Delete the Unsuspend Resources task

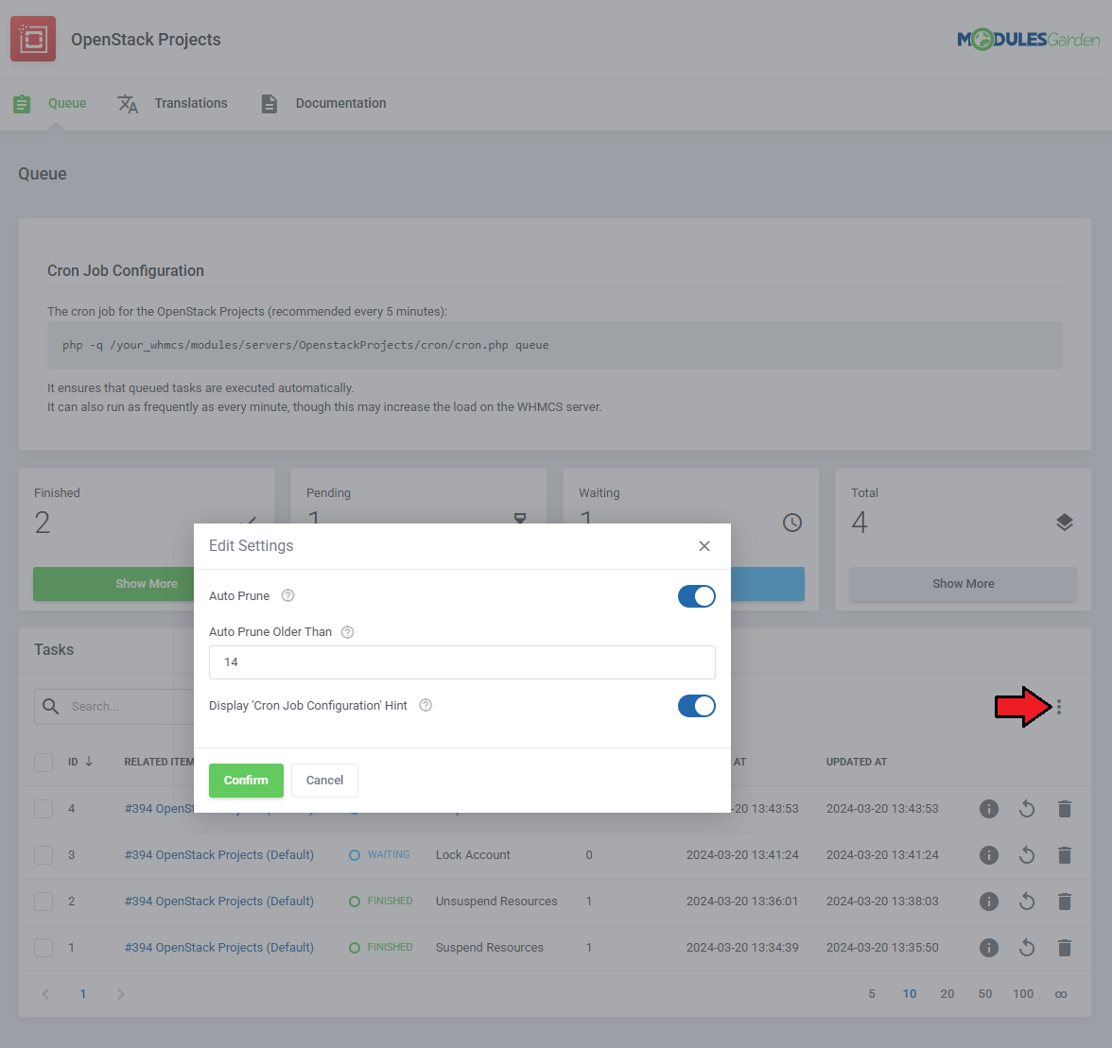pyautogui.click(x=1065, y=902)
